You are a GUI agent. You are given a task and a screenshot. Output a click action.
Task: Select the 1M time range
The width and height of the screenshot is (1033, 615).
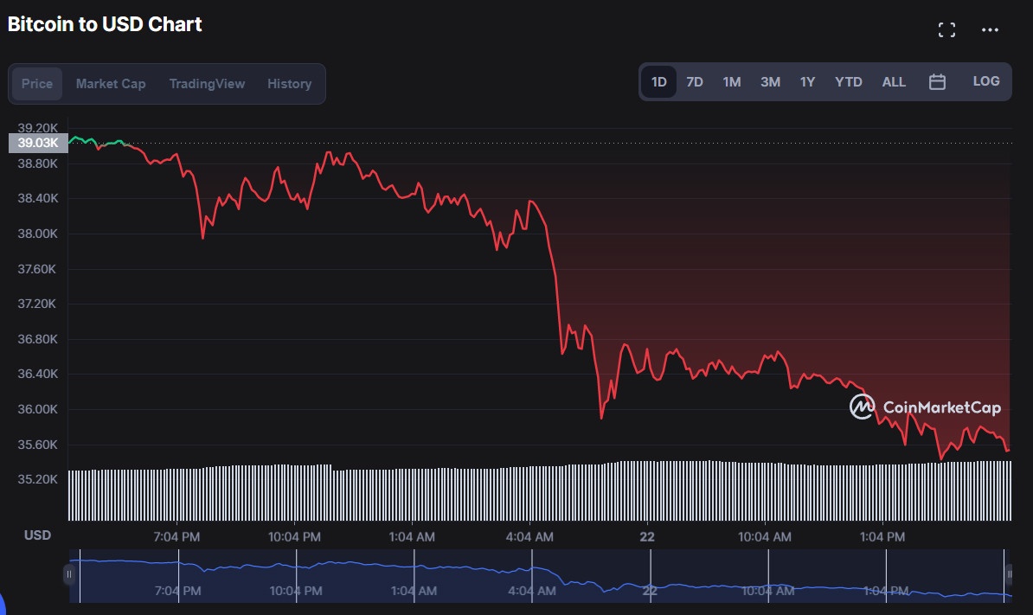click(731, 82)
